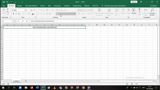The width and height of the screenshot is (160, 90).
Task: Toggle Italic formatting
Action: (16, 14)
